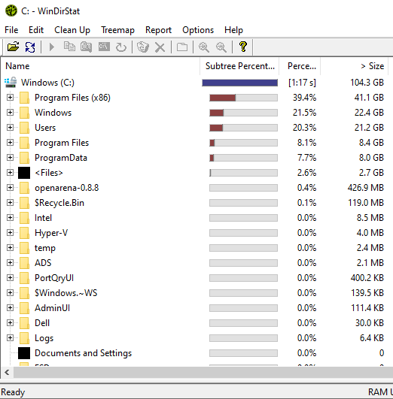Click the Logs folder icon
393x399 pixels.
coord(24,338)
